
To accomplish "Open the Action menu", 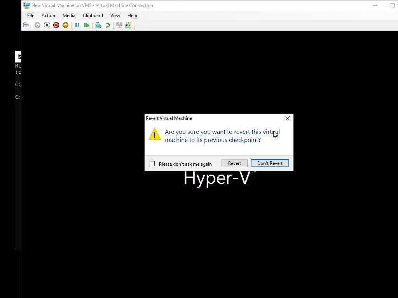I will [48, 16].
